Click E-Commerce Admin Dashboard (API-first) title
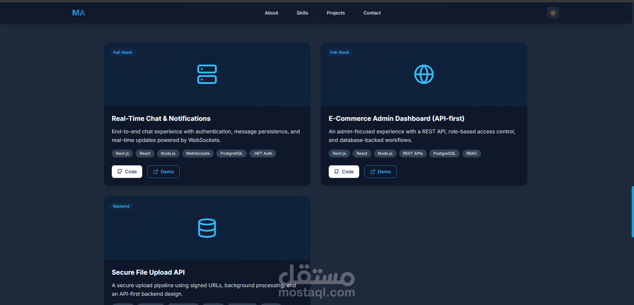This screenshot has height=305, width=634. pos(397,119)
